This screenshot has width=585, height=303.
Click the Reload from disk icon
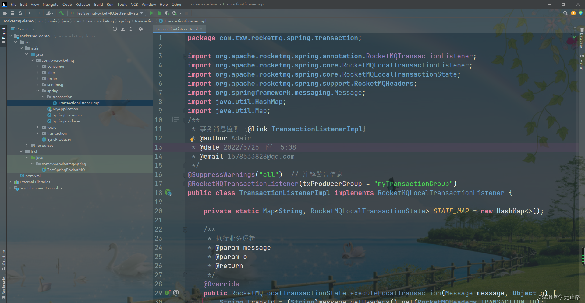(x=20, y=13)
